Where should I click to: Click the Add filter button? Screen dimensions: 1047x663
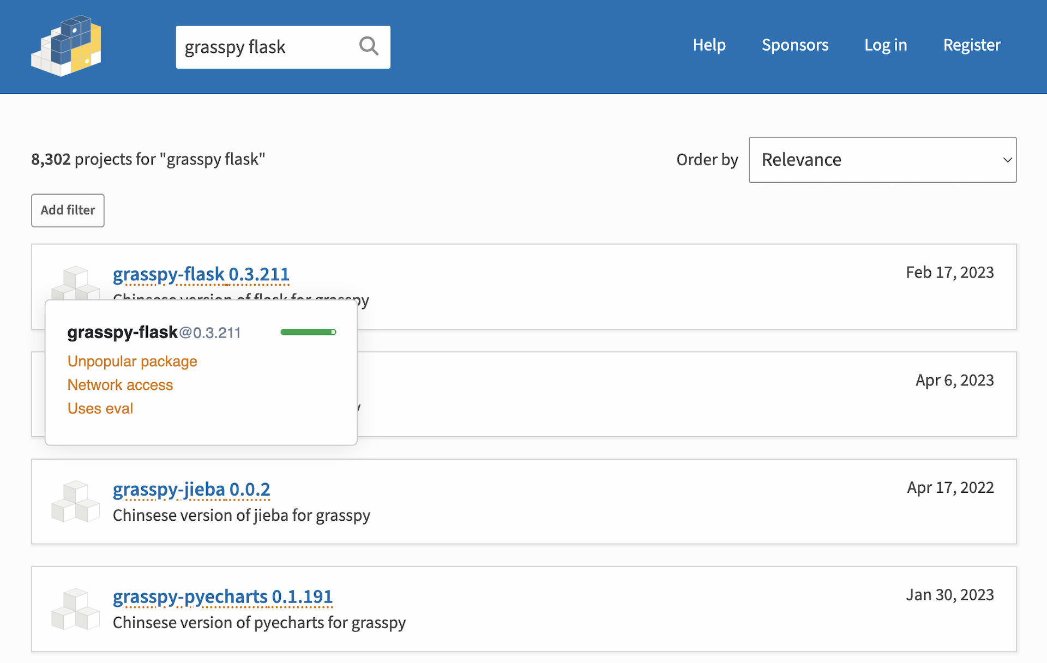click(68, 210)
